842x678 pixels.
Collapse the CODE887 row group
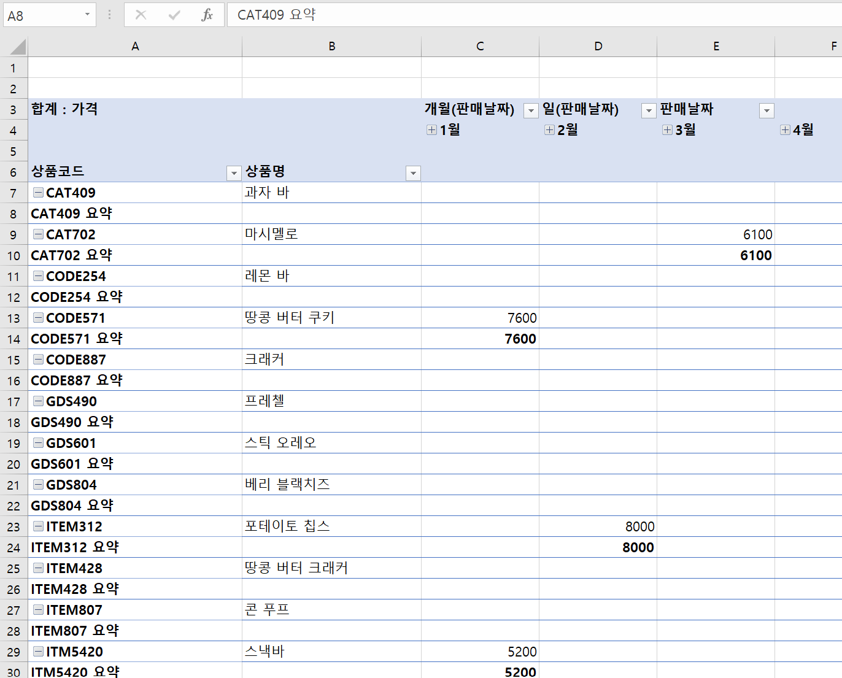coord(38,360)
